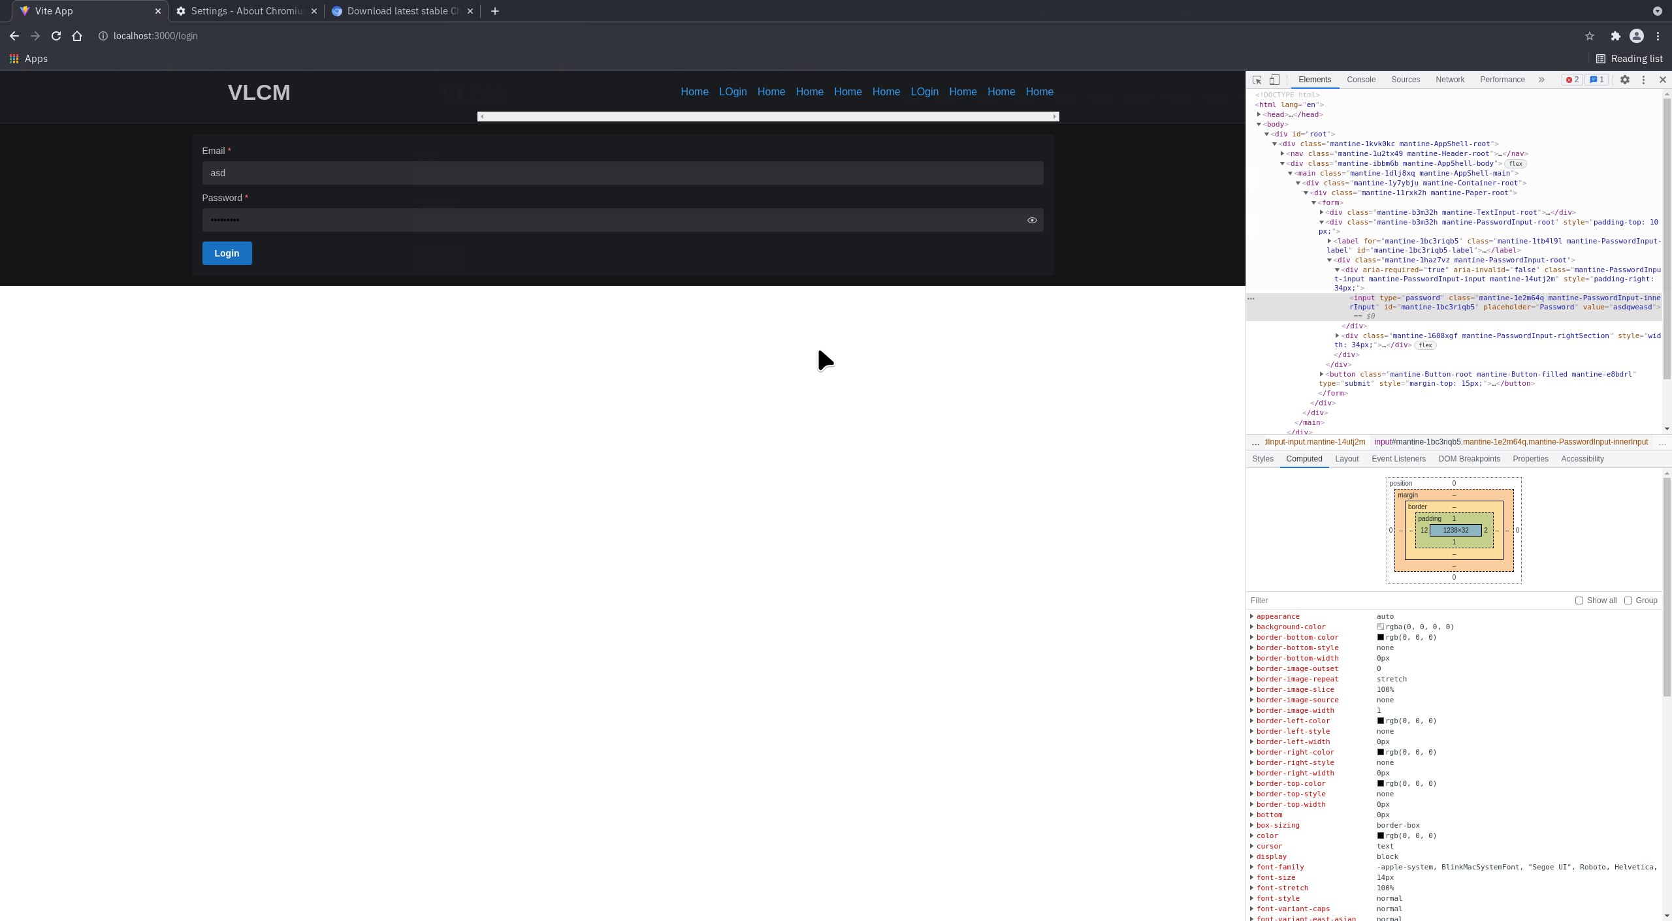The width and height of the screenshot is (1672, 921).
Task: Open Reading list in bookmarks bar
Action: coord(1629,59)
